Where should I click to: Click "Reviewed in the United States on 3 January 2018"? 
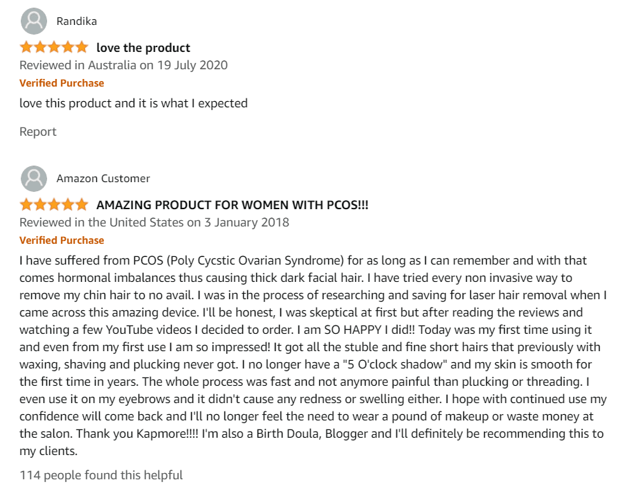click(154, 222)
